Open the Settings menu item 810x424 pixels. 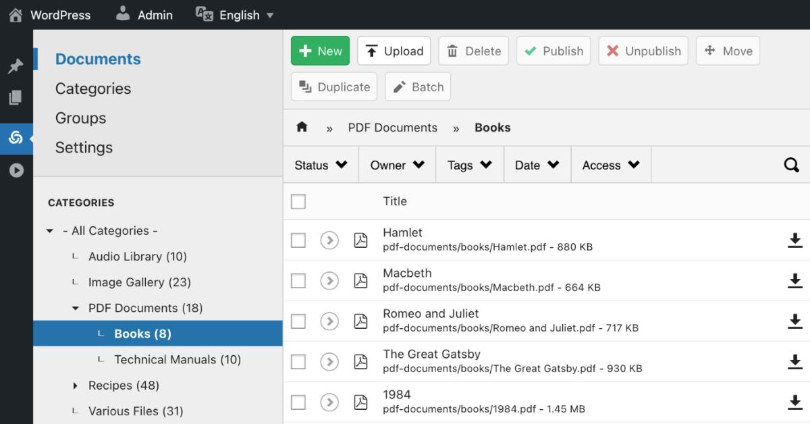tap(84, 147)
